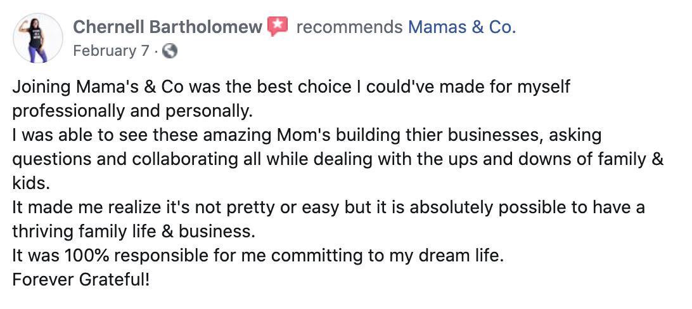The height and width of the screenshot is (309, 692).
Task: Click the red recommendation star badge icon
Action: point(278,27)
